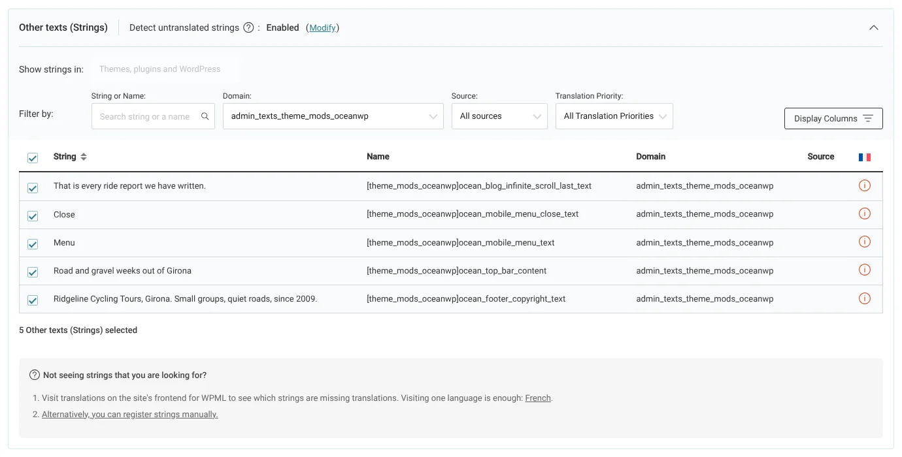902x457 pixels.
Task: Click '5 Other texts (Strings) selected' status
Action: pos(78,330)
